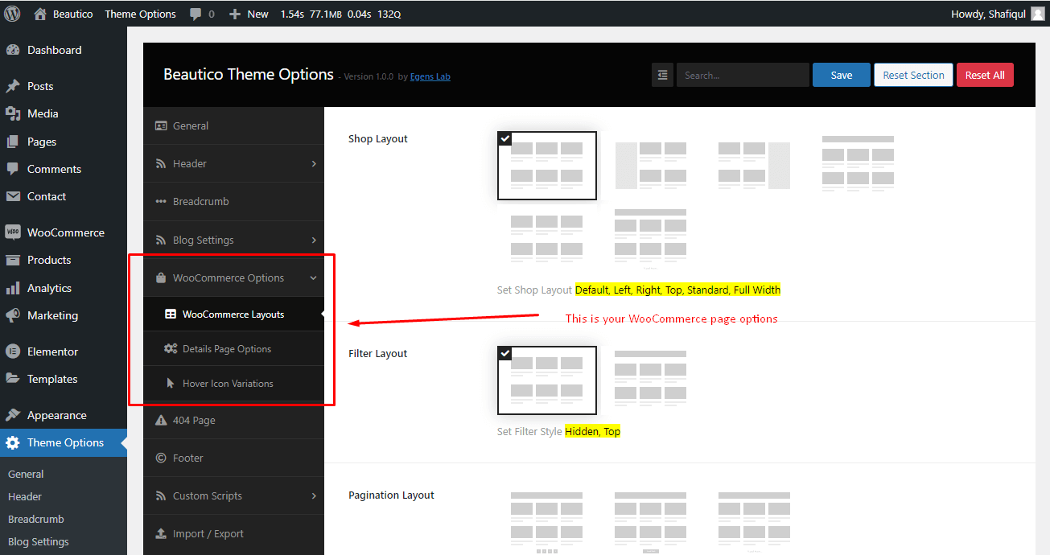1050x555 pixels.
Task: Open the Beautico site home icon
Action: click(x=40, y=14)
